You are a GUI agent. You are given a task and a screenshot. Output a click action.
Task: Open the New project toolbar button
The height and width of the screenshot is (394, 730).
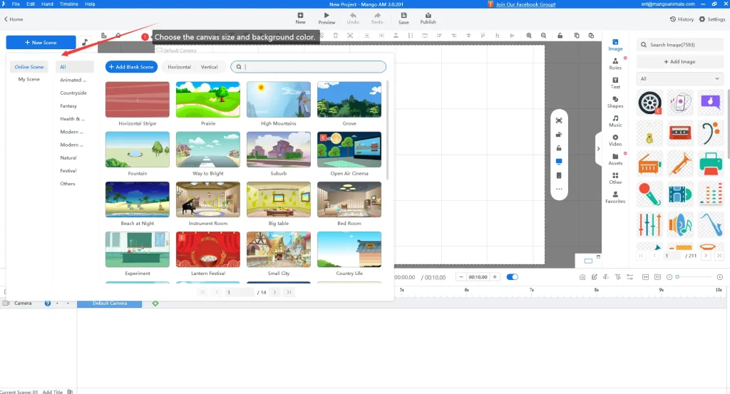tap(300, 18)
